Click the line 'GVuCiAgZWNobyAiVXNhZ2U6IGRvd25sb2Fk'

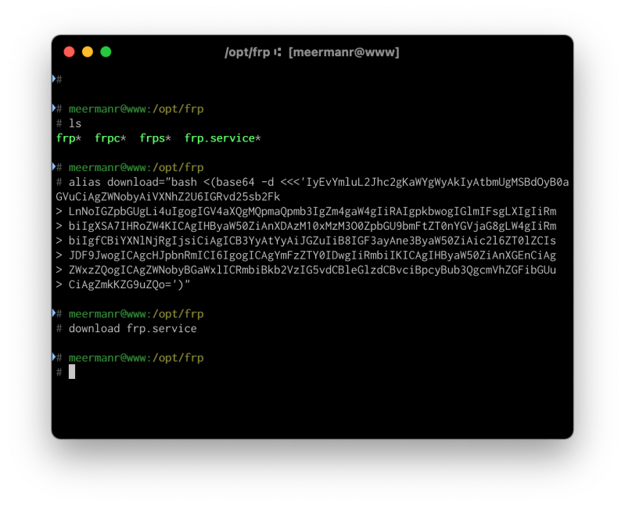click(x=168, y=197)
